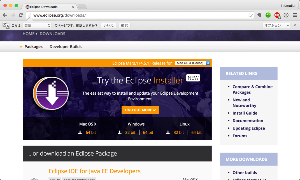
Task: Download the Mac OS X 64 bit installer
Action: point(91,133)
